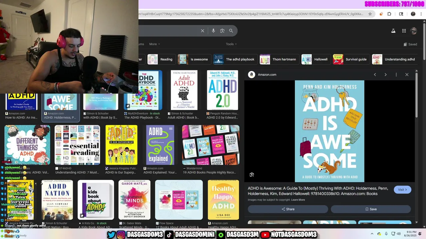Click Visit button for Amazon result
This screenshot has width=426, height=239.
(402, 190)
